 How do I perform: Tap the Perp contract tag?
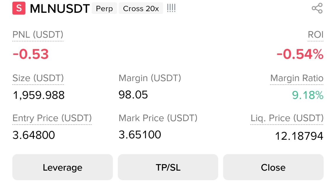click(104, 8)
